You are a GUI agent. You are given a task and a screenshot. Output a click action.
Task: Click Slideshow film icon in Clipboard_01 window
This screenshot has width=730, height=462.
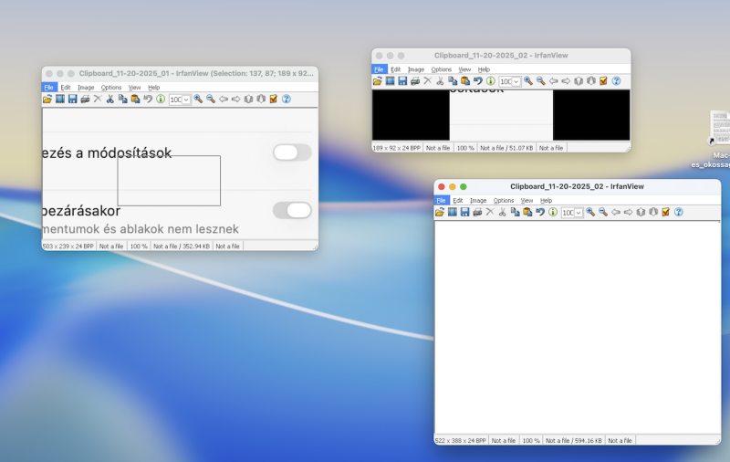[60, 99]
